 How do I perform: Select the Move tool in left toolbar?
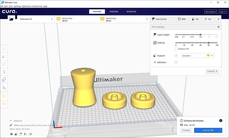point(4,49)
